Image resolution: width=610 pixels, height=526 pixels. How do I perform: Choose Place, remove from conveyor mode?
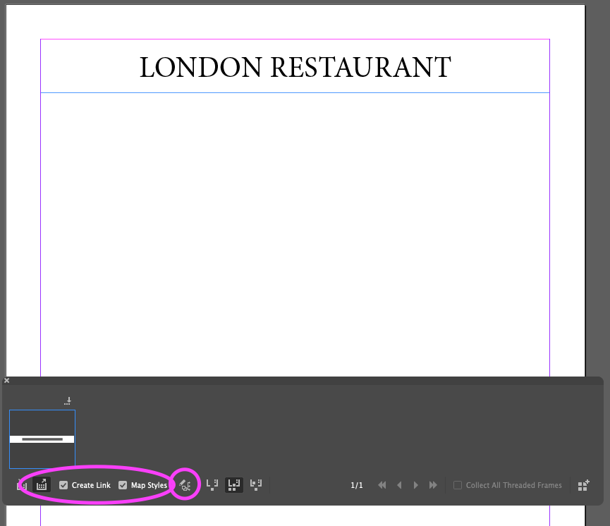point(212,485)
